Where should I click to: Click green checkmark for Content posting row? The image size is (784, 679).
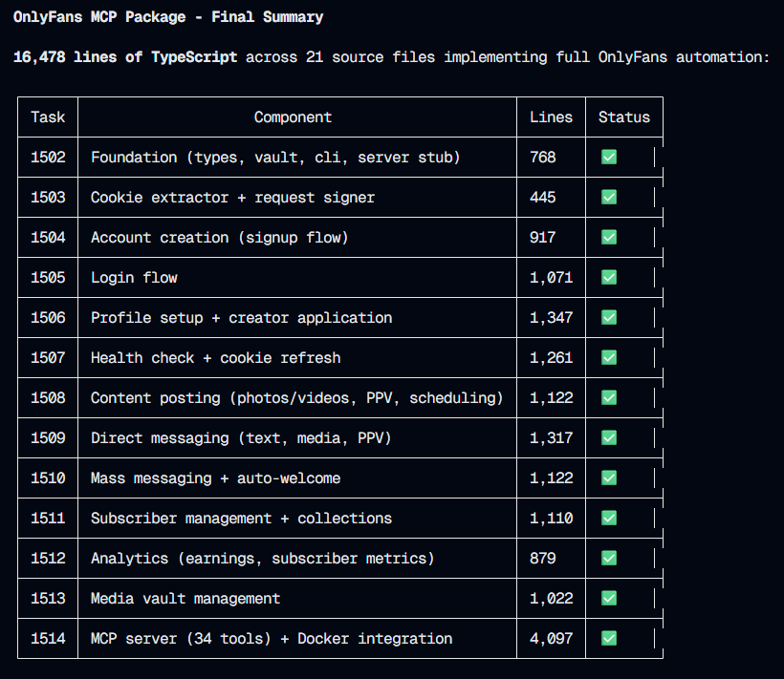(x=609, y=397)
